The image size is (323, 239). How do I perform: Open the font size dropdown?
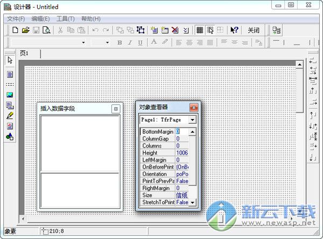[107, 43]
